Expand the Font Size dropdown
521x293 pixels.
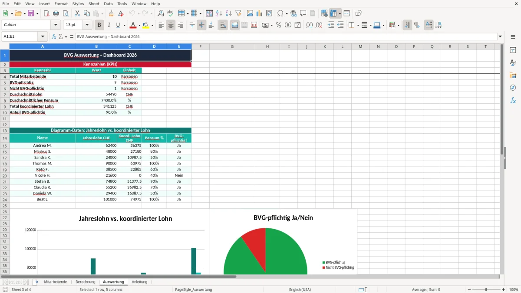87,25
